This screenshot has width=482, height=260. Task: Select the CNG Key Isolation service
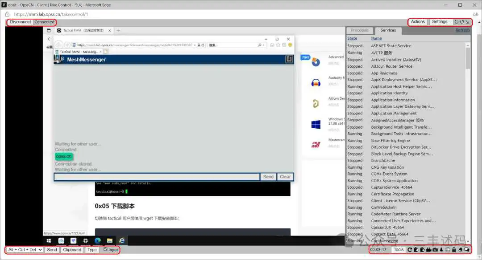406,167
